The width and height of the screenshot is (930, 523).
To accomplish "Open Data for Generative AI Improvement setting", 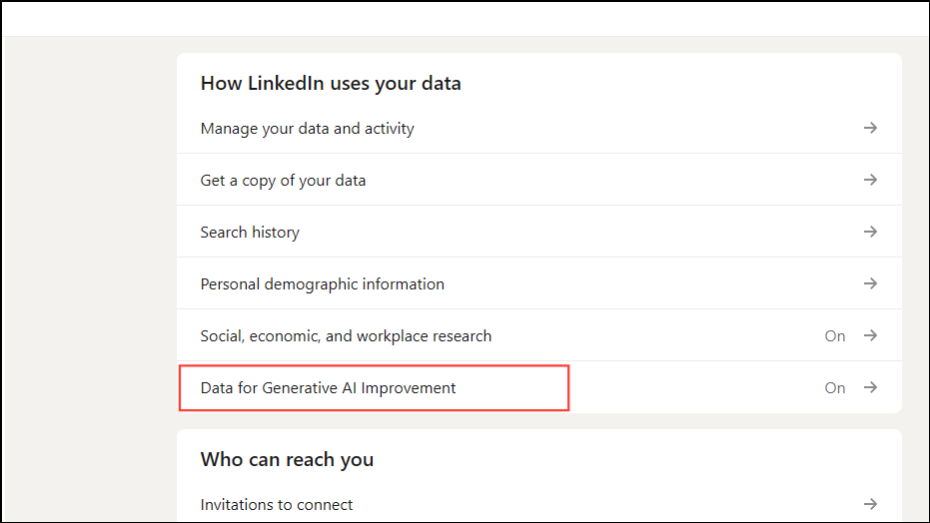I will coord(328,388).
